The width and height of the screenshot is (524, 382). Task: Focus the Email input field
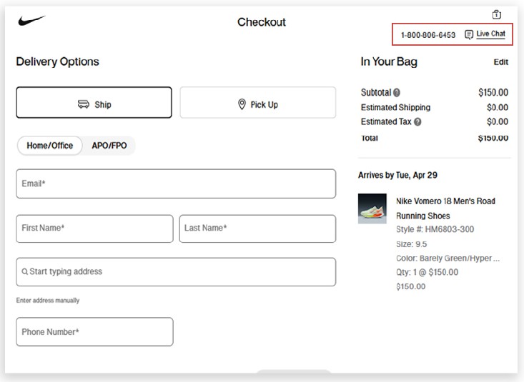176,184
